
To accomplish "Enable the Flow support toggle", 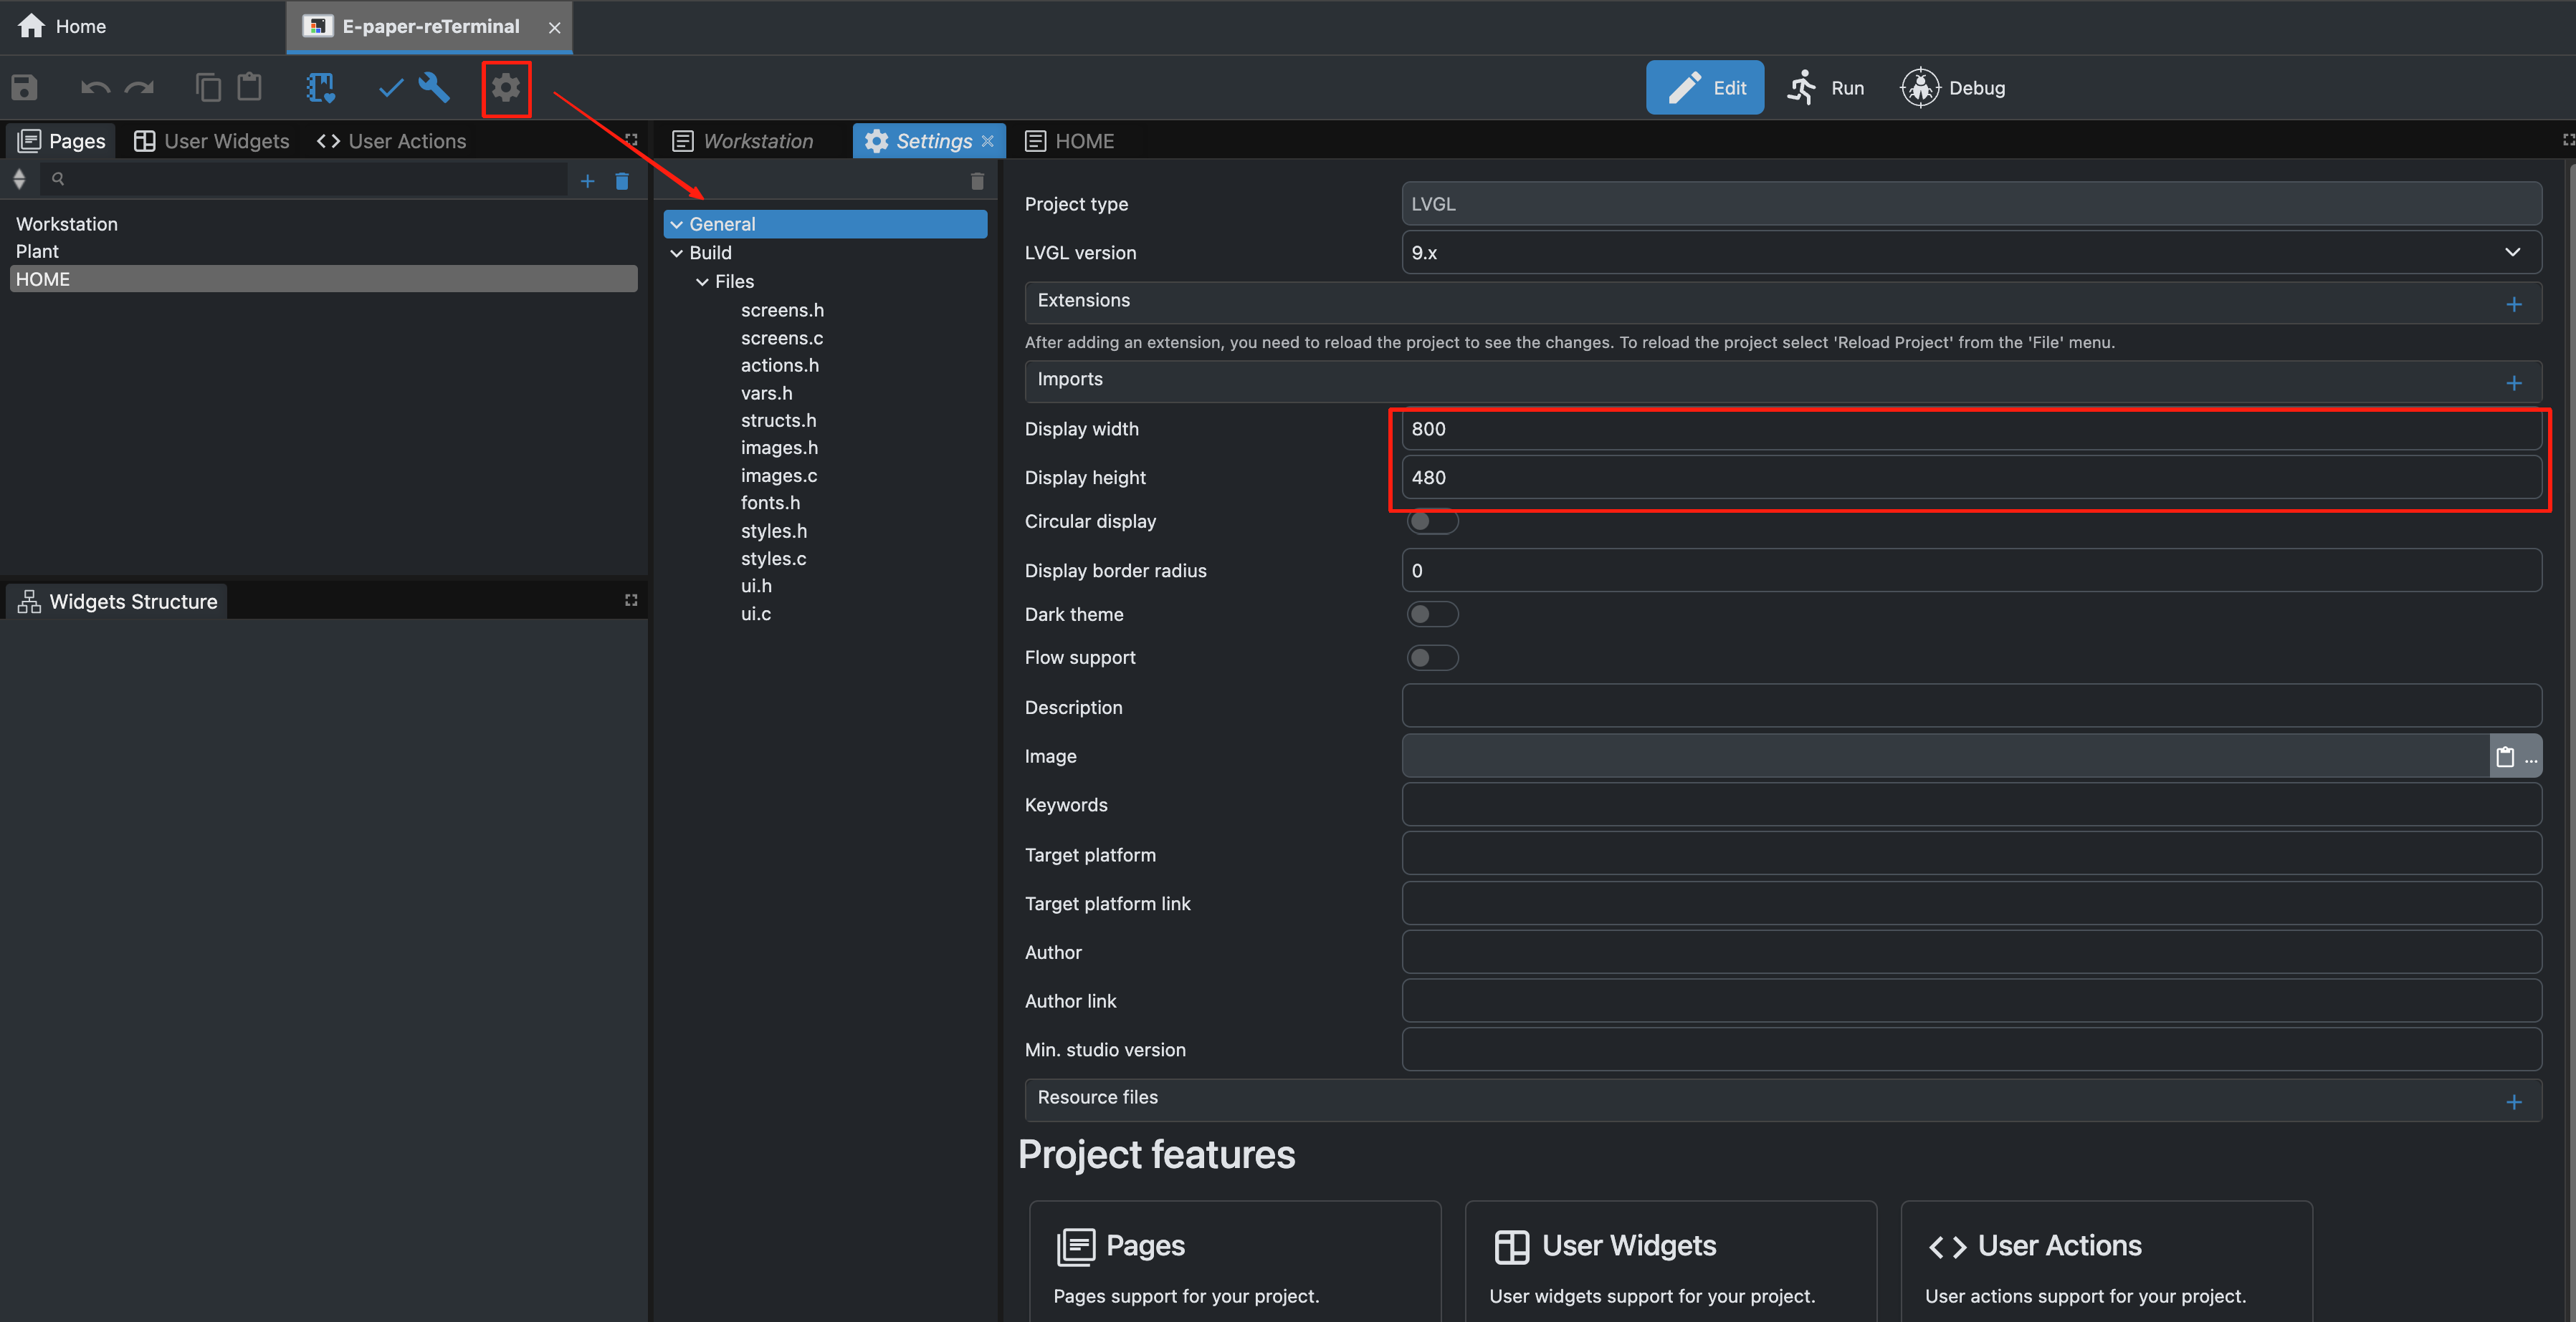I will [1431, 657].
